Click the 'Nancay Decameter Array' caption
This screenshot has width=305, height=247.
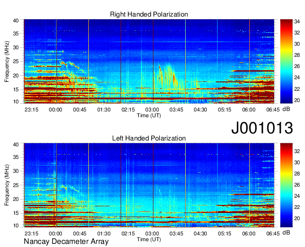(x=66, y=242)
